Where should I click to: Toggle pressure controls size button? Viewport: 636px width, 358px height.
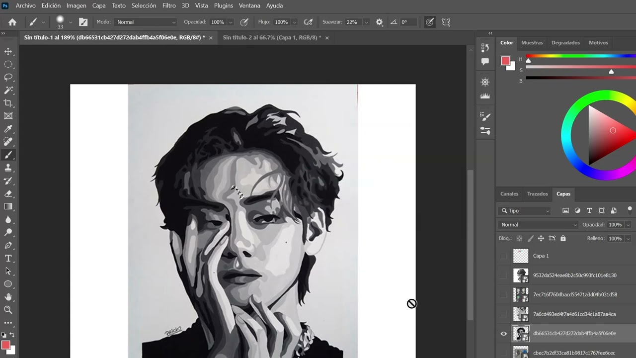click(x=430, y=22)
